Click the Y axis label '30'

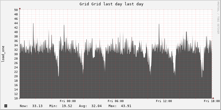coord(16,54)
